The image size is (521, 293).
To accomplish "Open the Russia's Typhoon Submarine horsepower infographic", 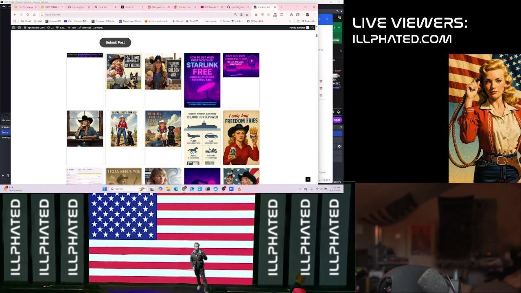I will pyautogui.click(x=202, y=138).
